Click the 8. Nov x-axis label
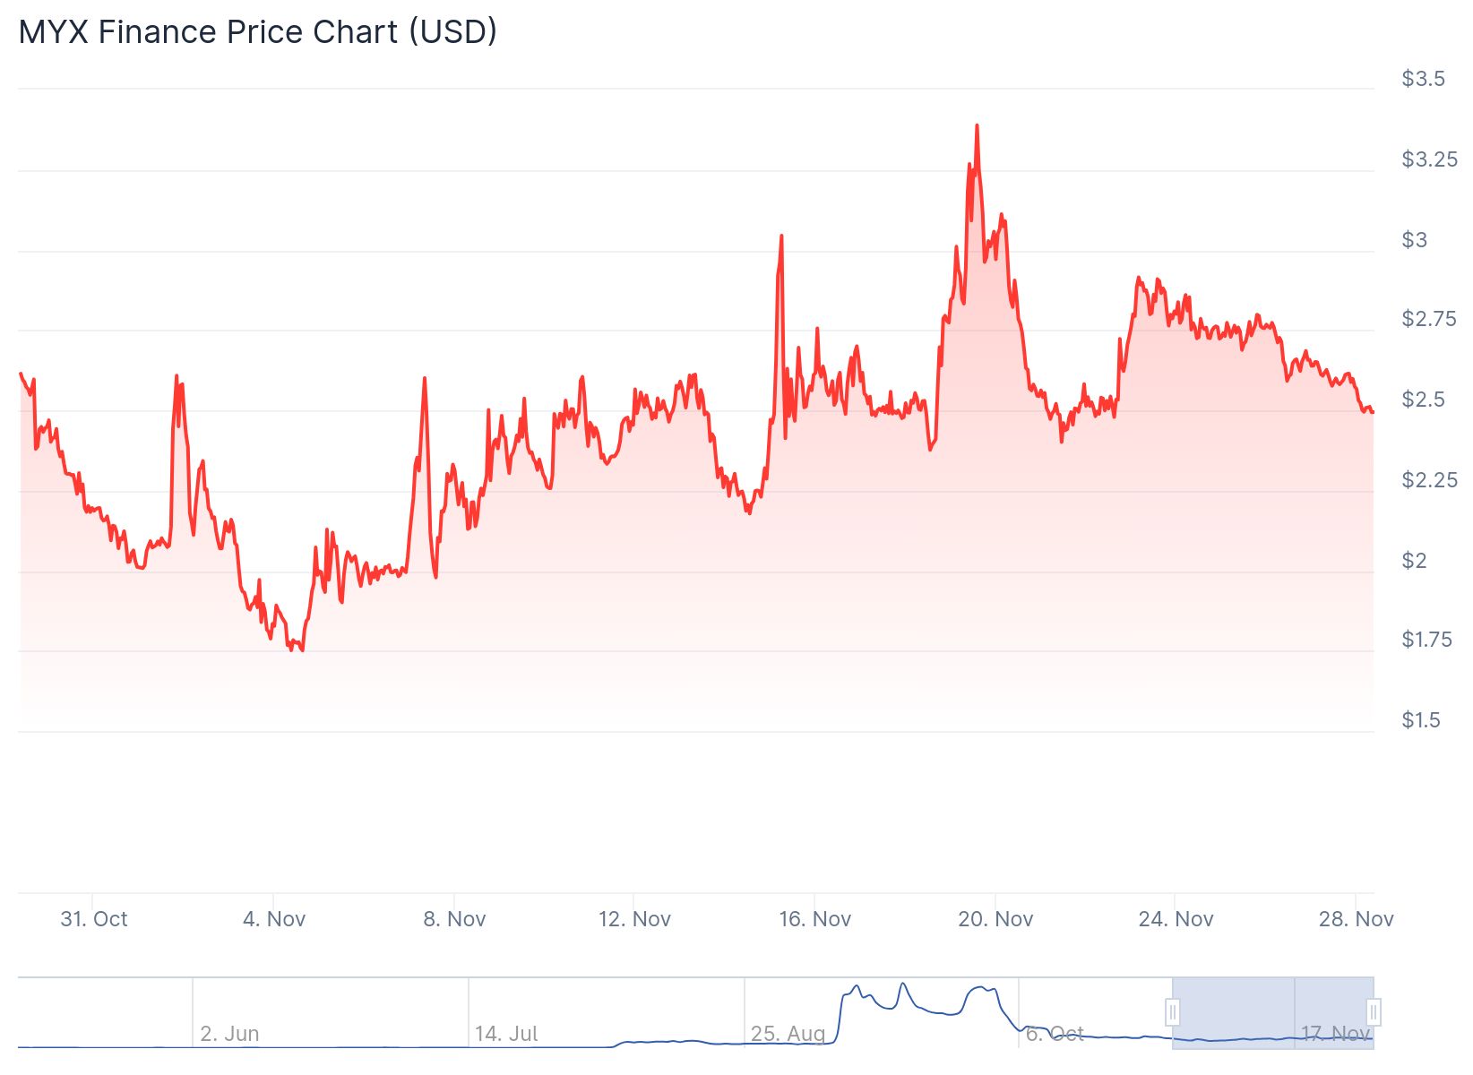The width and height of the screenshot is (1473, 1075). pos(454,919)
